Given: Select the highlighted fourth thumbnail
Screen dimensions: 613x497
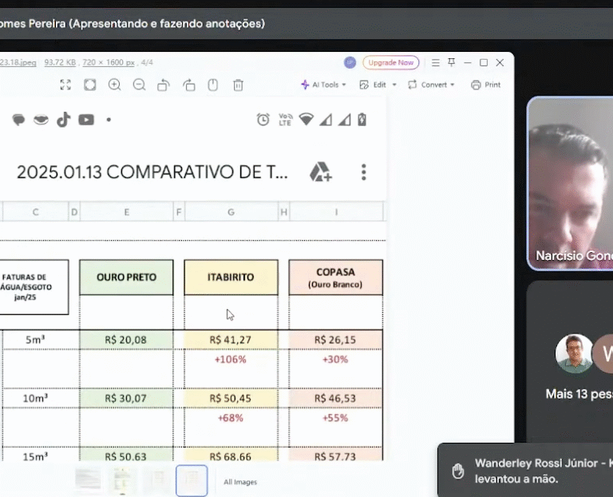Looking at the screenshot, I should point(192,480).
